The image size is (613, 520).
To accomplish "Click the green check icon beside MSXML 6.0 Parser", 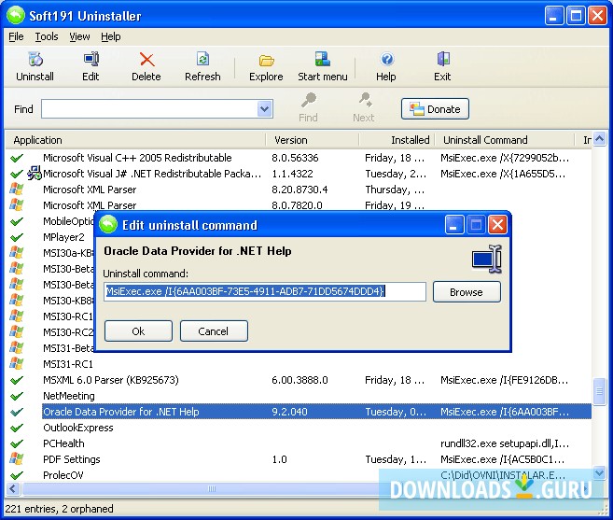I will pos(17,380).
